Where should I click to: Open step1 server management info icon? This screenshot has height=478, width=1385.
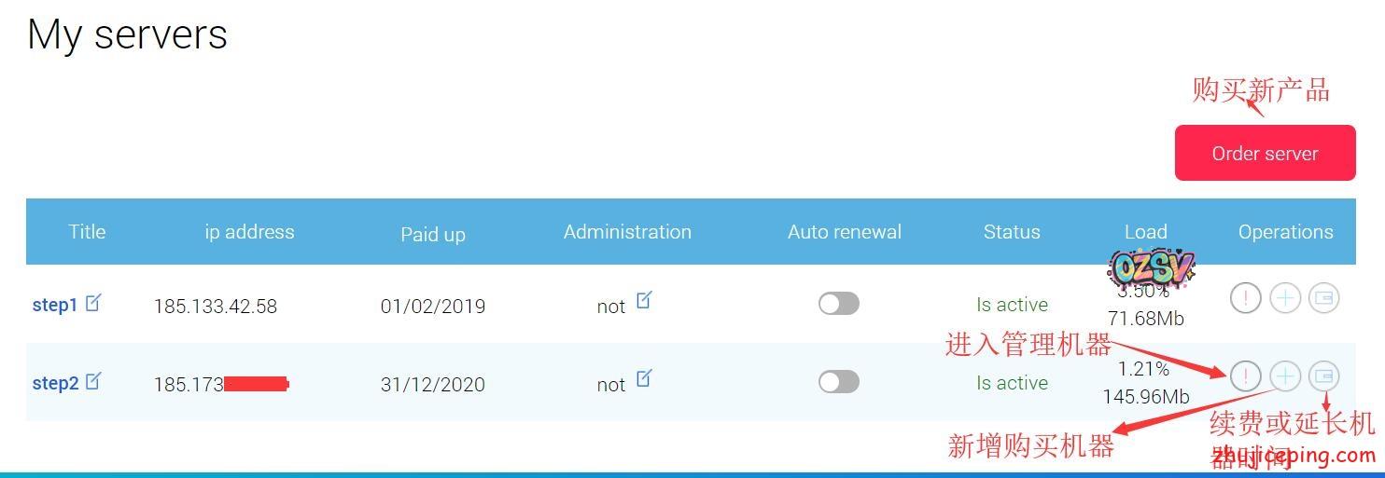pos(1245,298)
